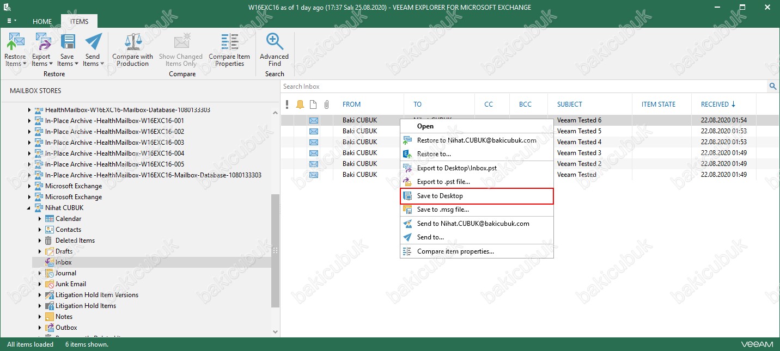Click the Contacts folder icon
The image size is (780, 351).
(x=50, y=230)
